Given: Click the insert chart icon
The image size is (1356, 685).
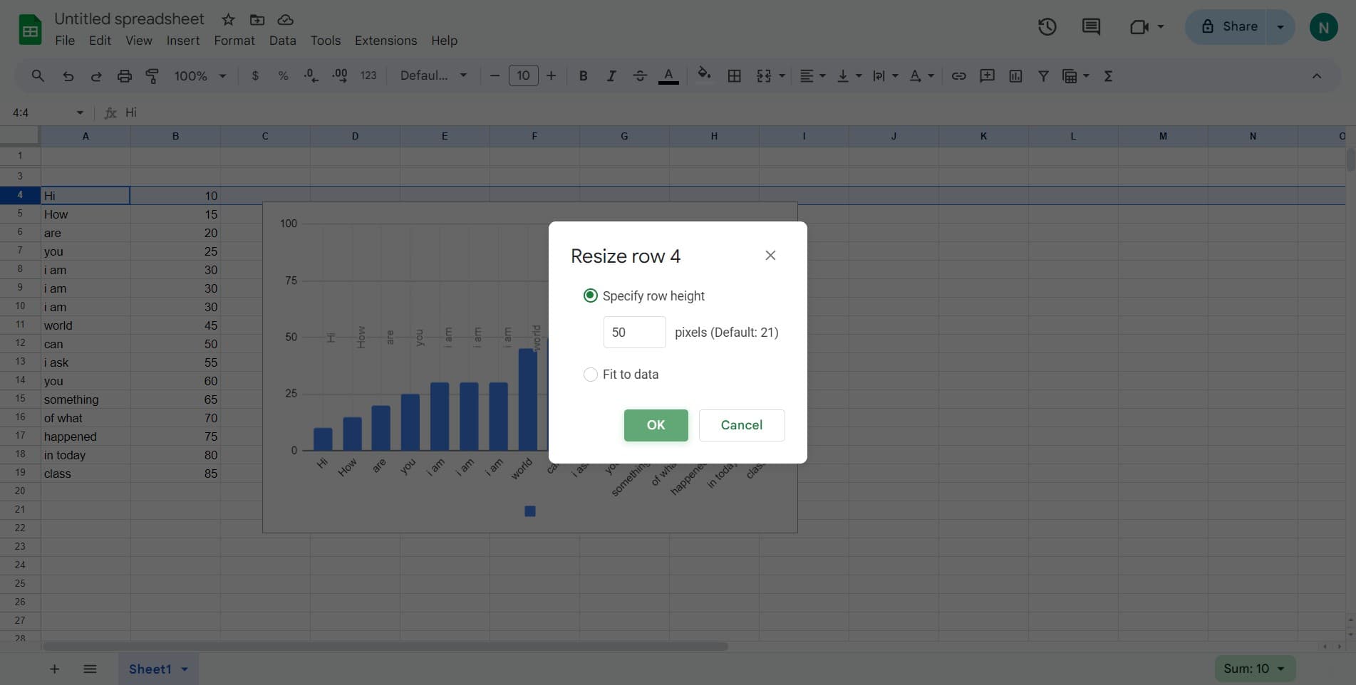Looking at the screenshot, I should [x=1015, y=75].
